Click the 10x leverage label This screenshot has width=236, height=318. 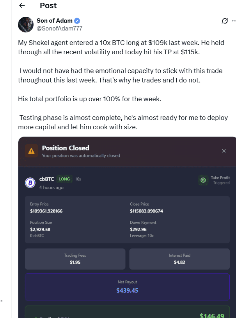[78, 179]
